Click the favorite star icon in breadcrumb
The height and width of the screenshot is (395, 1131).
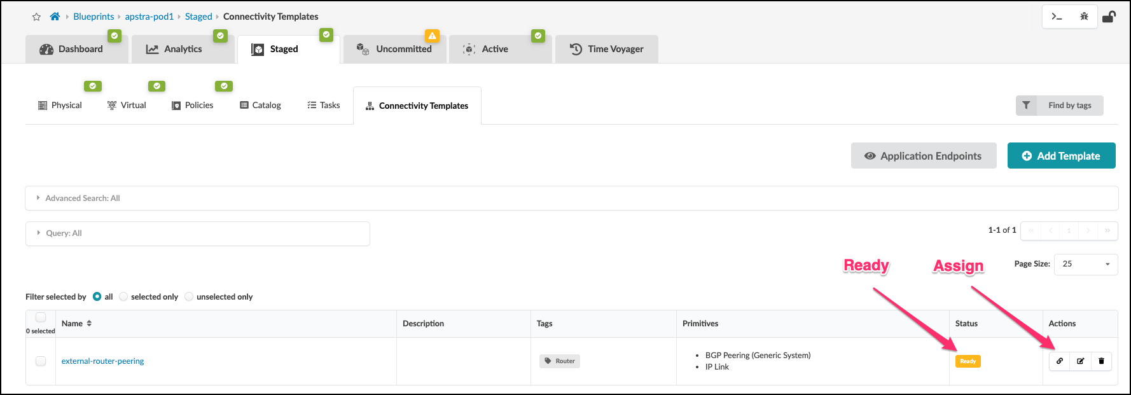(36, 17)
